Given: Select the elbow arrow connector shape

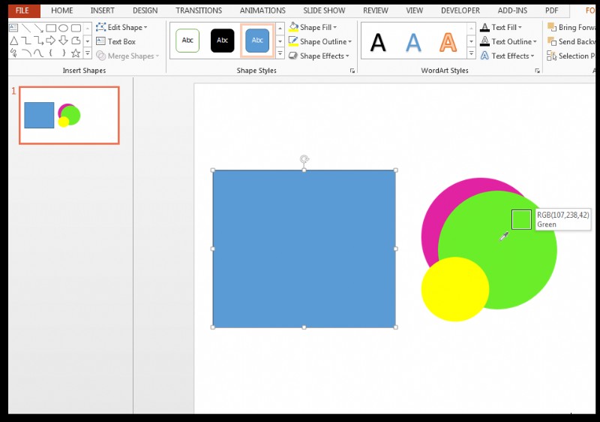Looking at the screenshot, I should tap(39, 41).
